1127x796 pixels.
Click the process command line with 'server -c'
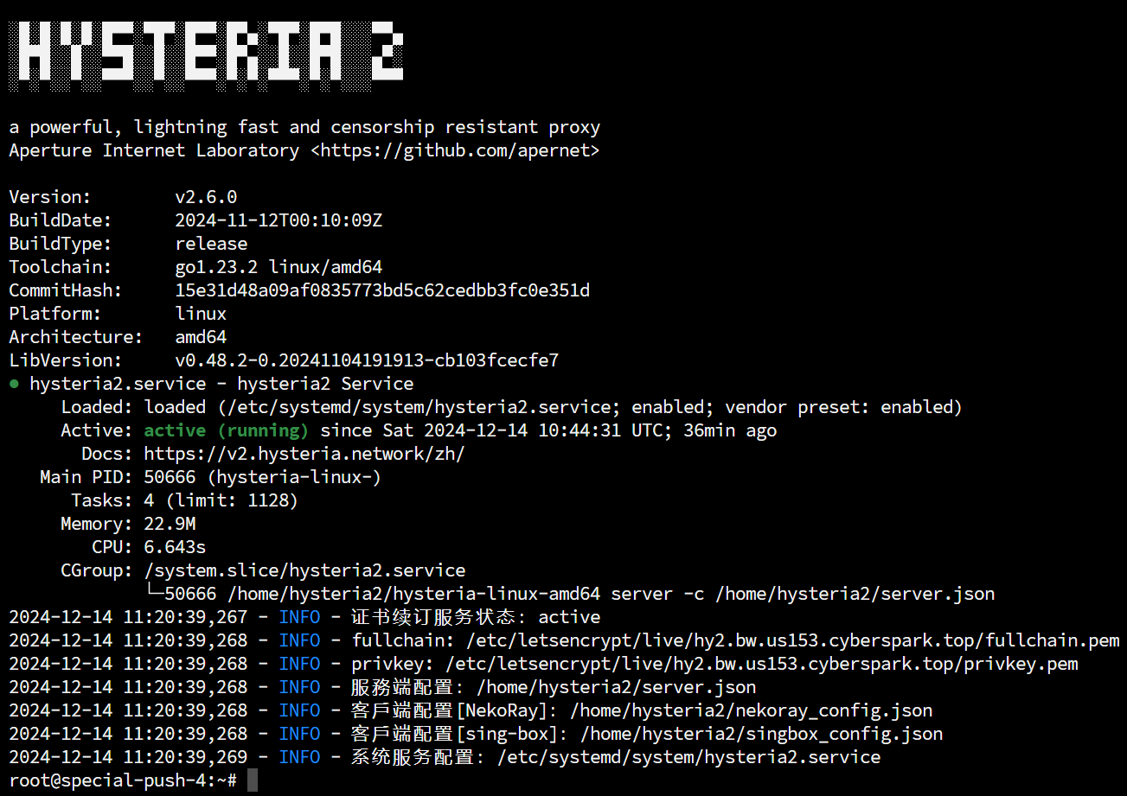580,594
